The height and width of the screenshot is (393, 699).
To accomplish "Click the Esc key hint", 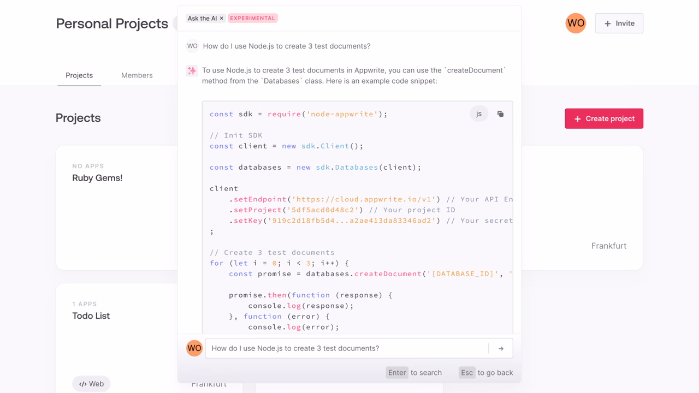I will pyautogui.click(x=467, y=373).
